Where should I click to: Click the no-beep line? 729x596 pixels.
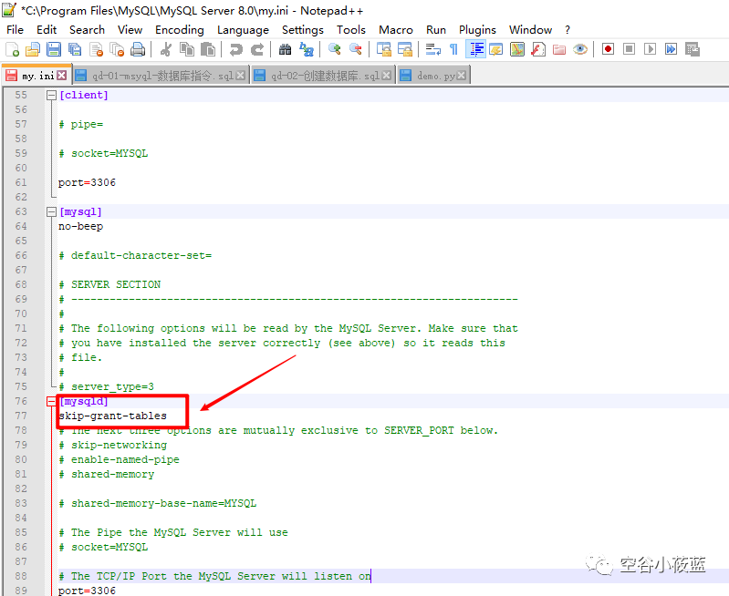coord(81,226)
